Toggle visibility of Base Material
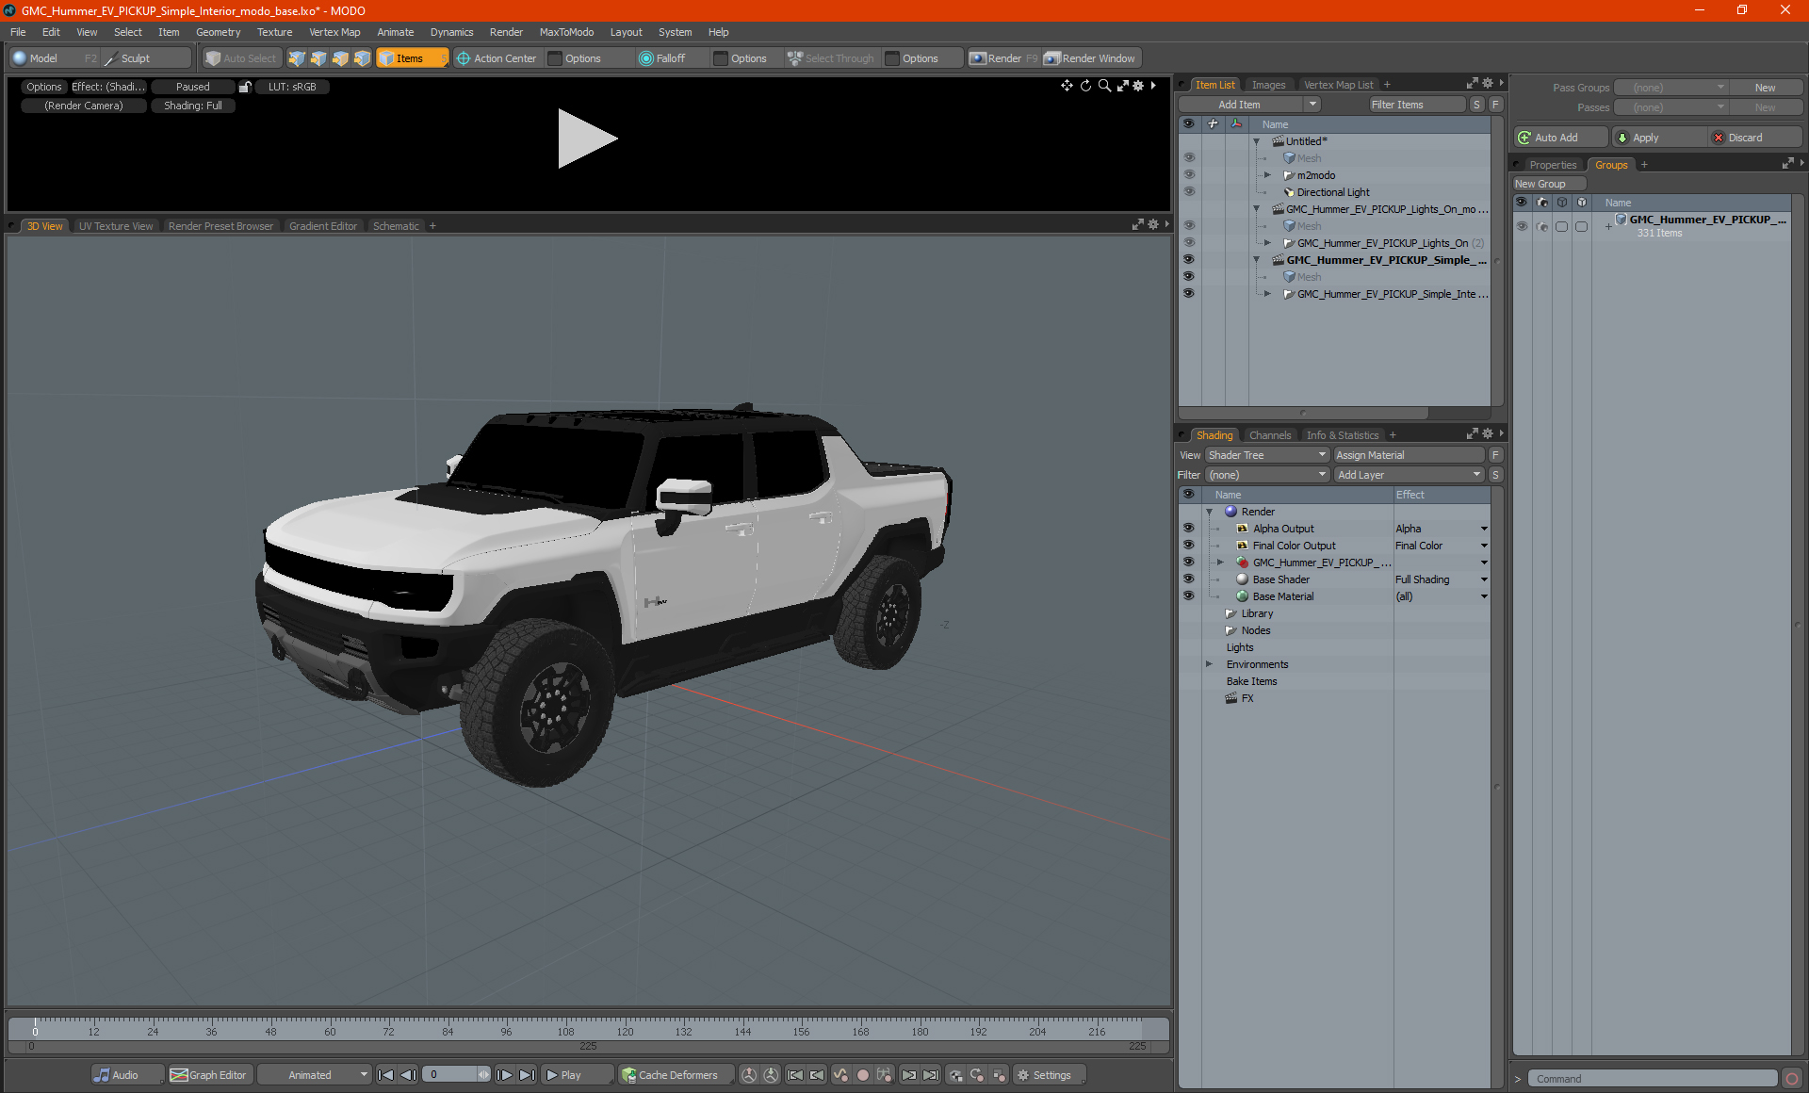Image resolution: width=1809 pixels, height=1093 pixels. [x=1189, y=596]
